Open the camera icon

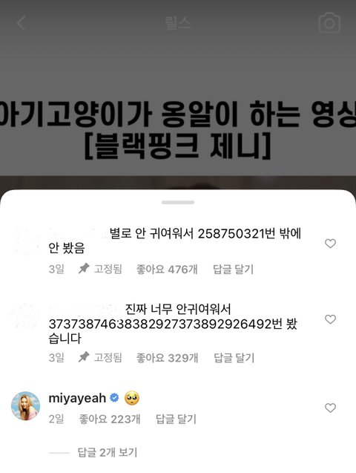coord(329,22)
